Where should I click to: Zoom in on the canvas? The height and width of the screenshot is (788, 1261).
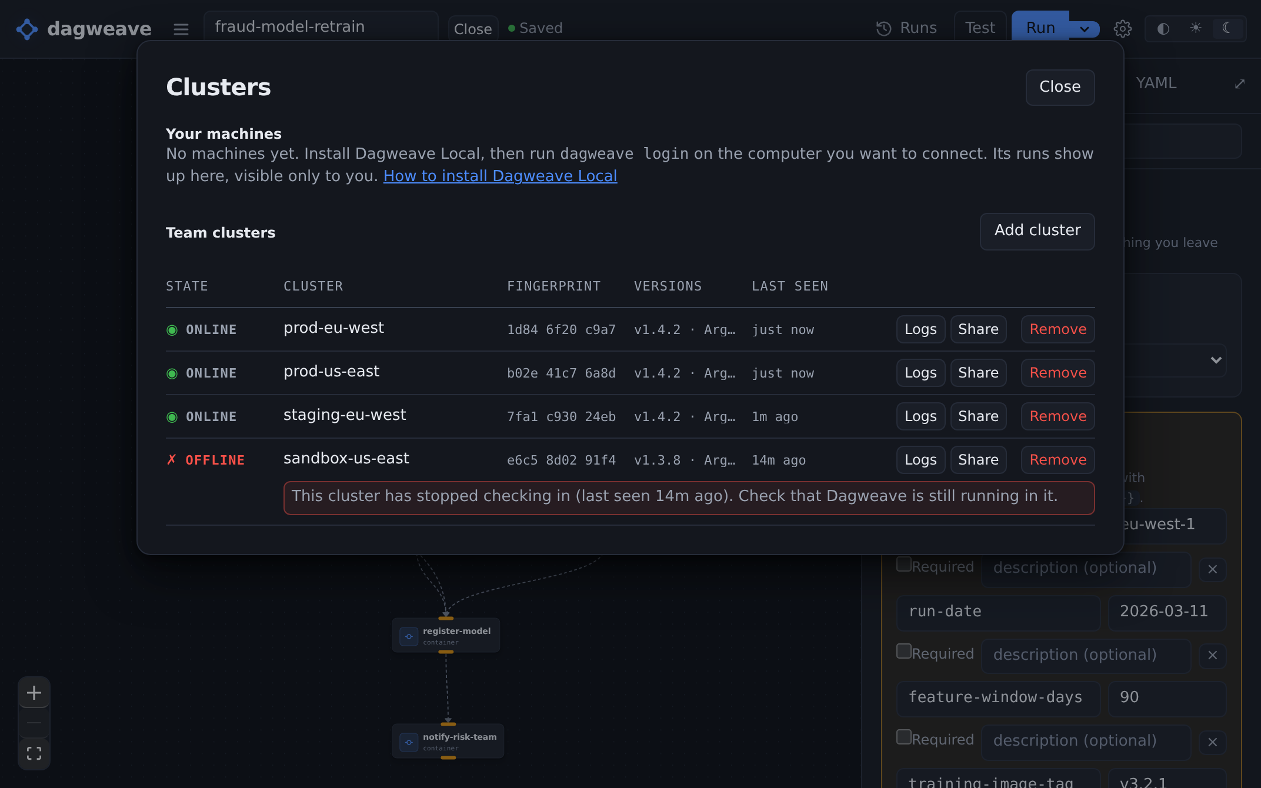34,693
